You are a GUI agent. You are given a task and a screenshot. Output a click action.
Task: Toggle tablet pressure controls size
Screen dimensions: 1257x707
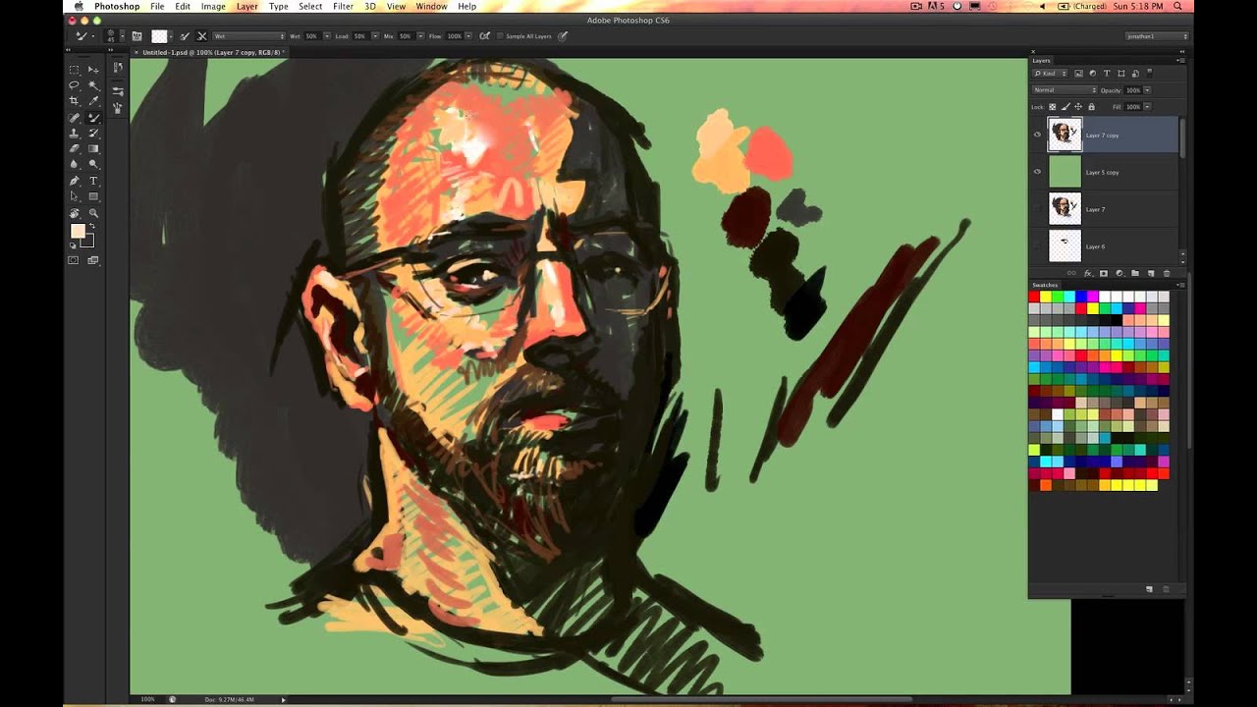click(x=563, y=36)
